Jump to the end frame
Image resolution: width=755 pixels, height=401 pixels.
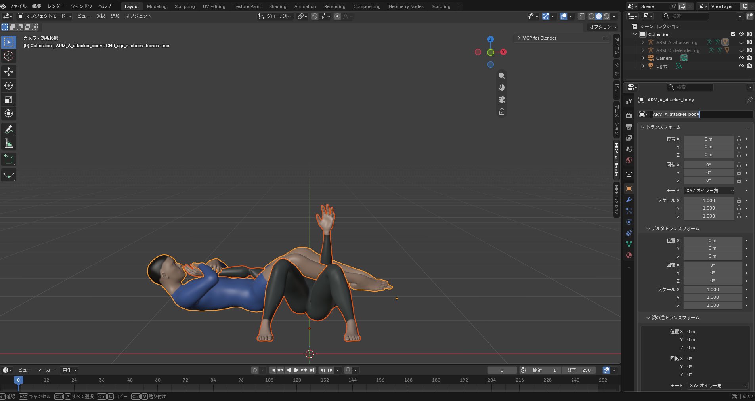click(312, 370)
